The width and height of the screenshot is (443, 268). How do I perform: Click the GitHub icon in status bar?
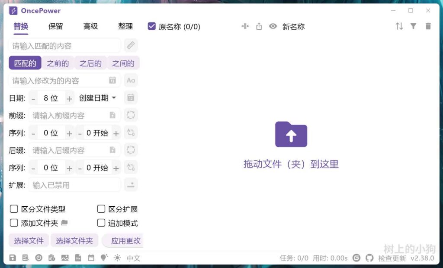tap(369, 258)
